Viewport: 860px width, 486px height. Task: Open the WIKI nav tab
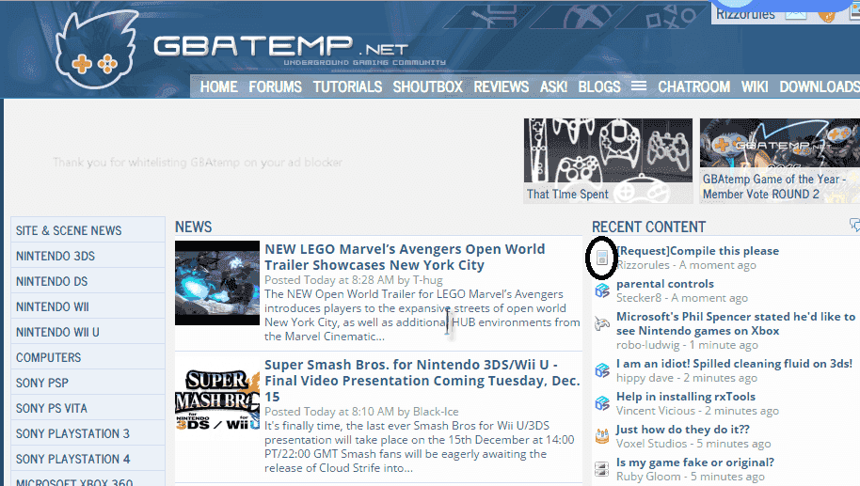point(755,86)
